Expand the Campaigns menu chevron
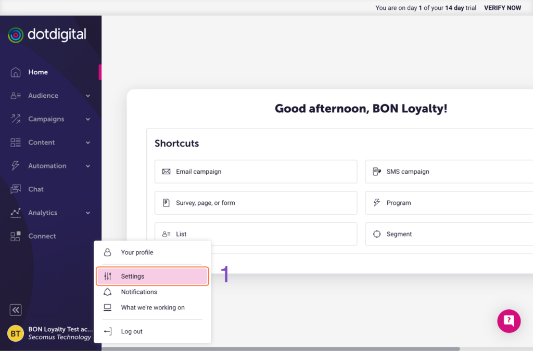Image resolution: width=533 pixels, height=351 pixels. 88,119
